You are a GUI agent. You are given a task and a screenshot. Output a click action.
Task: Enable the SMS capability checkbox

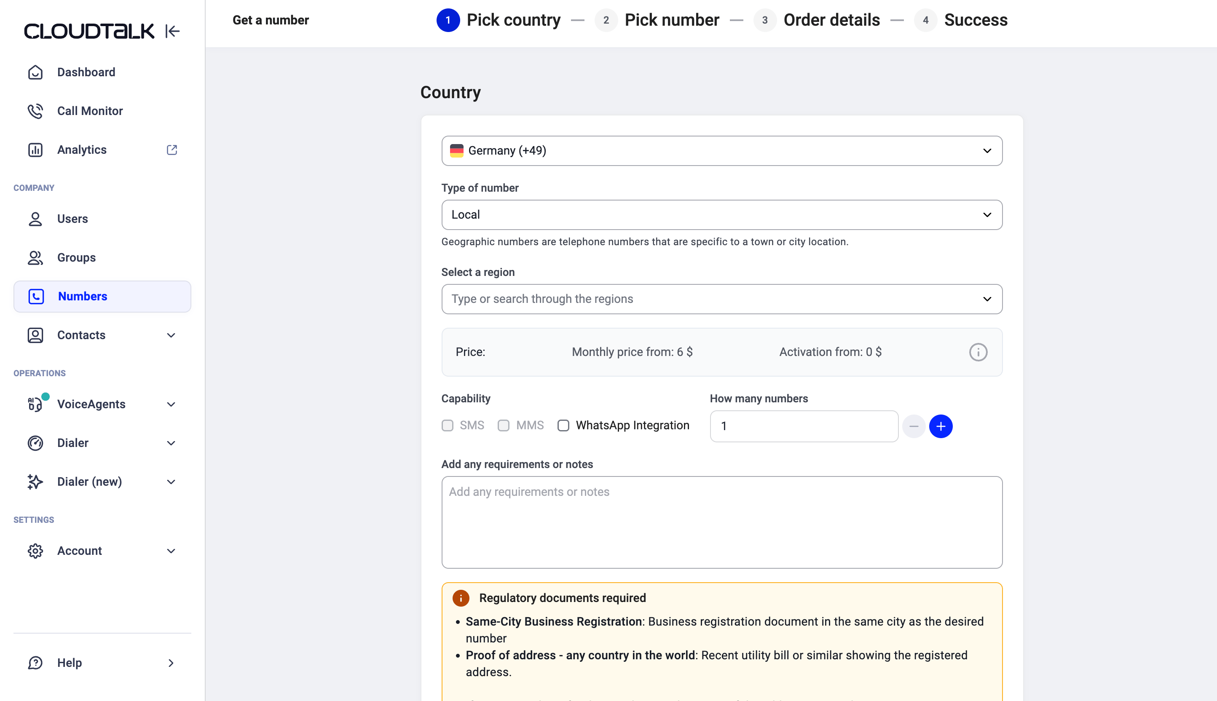click(x=448, y=425)
